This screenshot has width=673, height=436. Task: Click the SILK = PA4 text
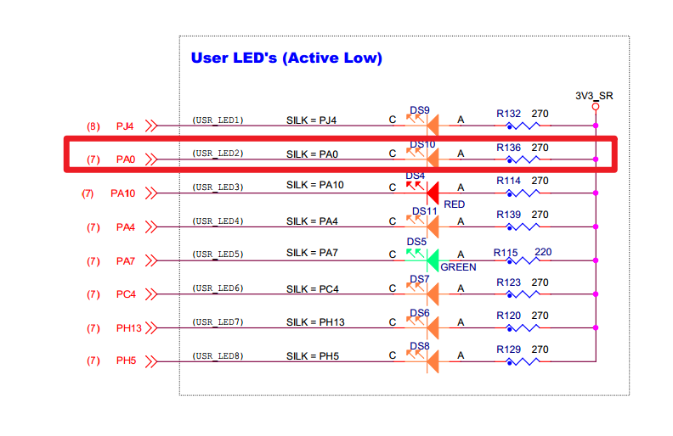click(312, 221)
